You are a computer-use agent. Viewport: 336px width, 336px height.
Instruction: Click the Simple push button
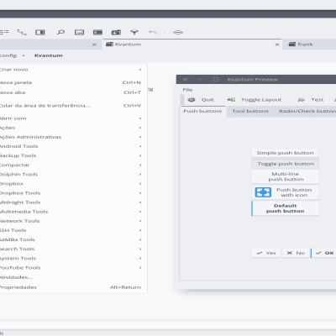[286, 153]
